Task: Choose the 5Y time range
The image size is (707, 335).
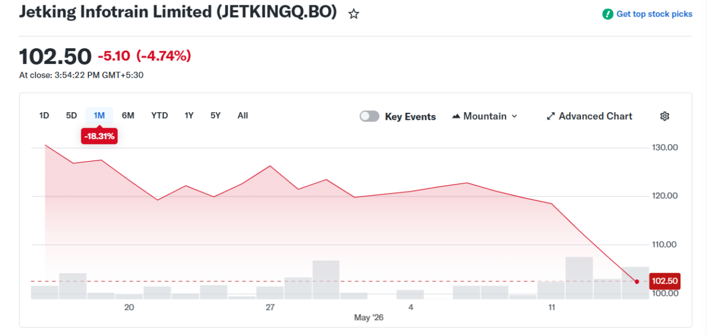Action: click(x=215, y=115)
